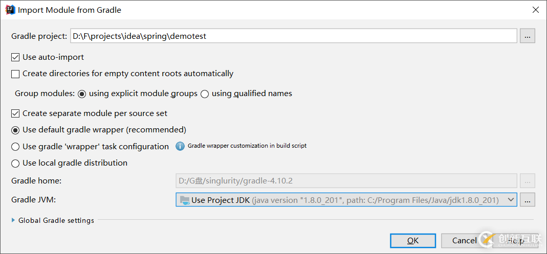Choose Use local gradle distribution

pos(16,163)
